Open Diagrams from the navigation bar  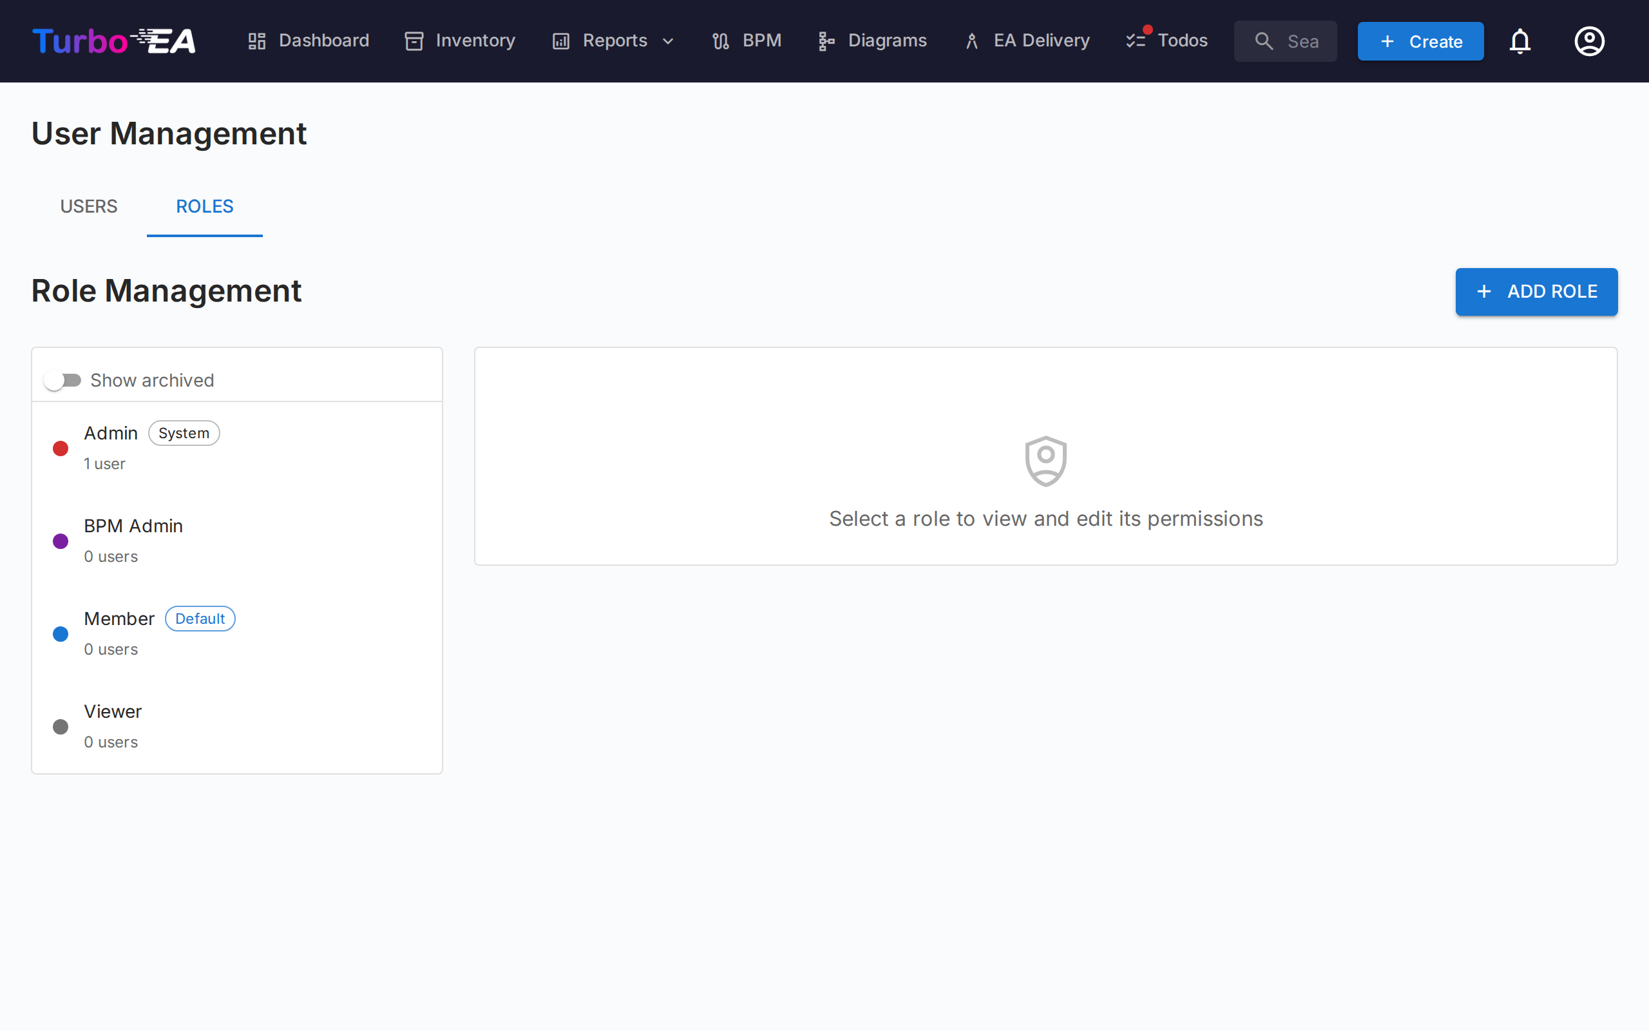886,40
